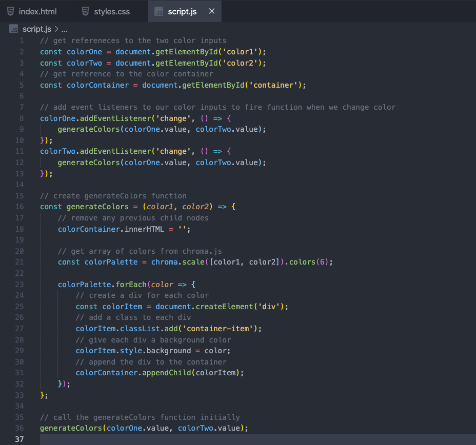Screen dimensions: 476x445
Task: Click 'generateColors' call on line 9
Action: pyautogui.click(x=89, y=130)
